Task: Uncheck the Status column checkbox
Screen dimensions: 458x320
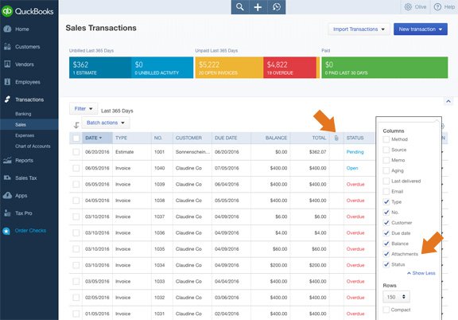Action: [x=386, y=264]
